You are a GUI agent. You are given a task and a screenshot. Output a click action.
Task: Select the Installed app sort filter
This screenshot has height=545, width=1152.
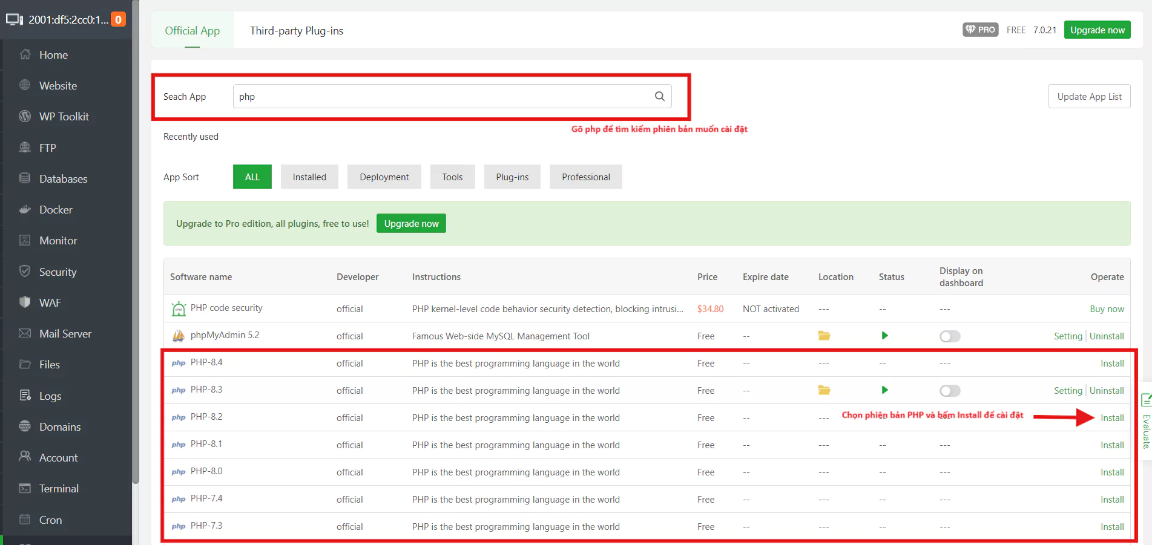point(309,177)
